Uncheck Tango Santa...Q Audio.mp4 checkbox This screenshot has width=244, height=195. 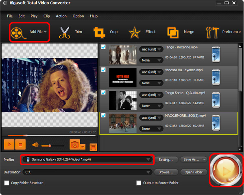103,92
